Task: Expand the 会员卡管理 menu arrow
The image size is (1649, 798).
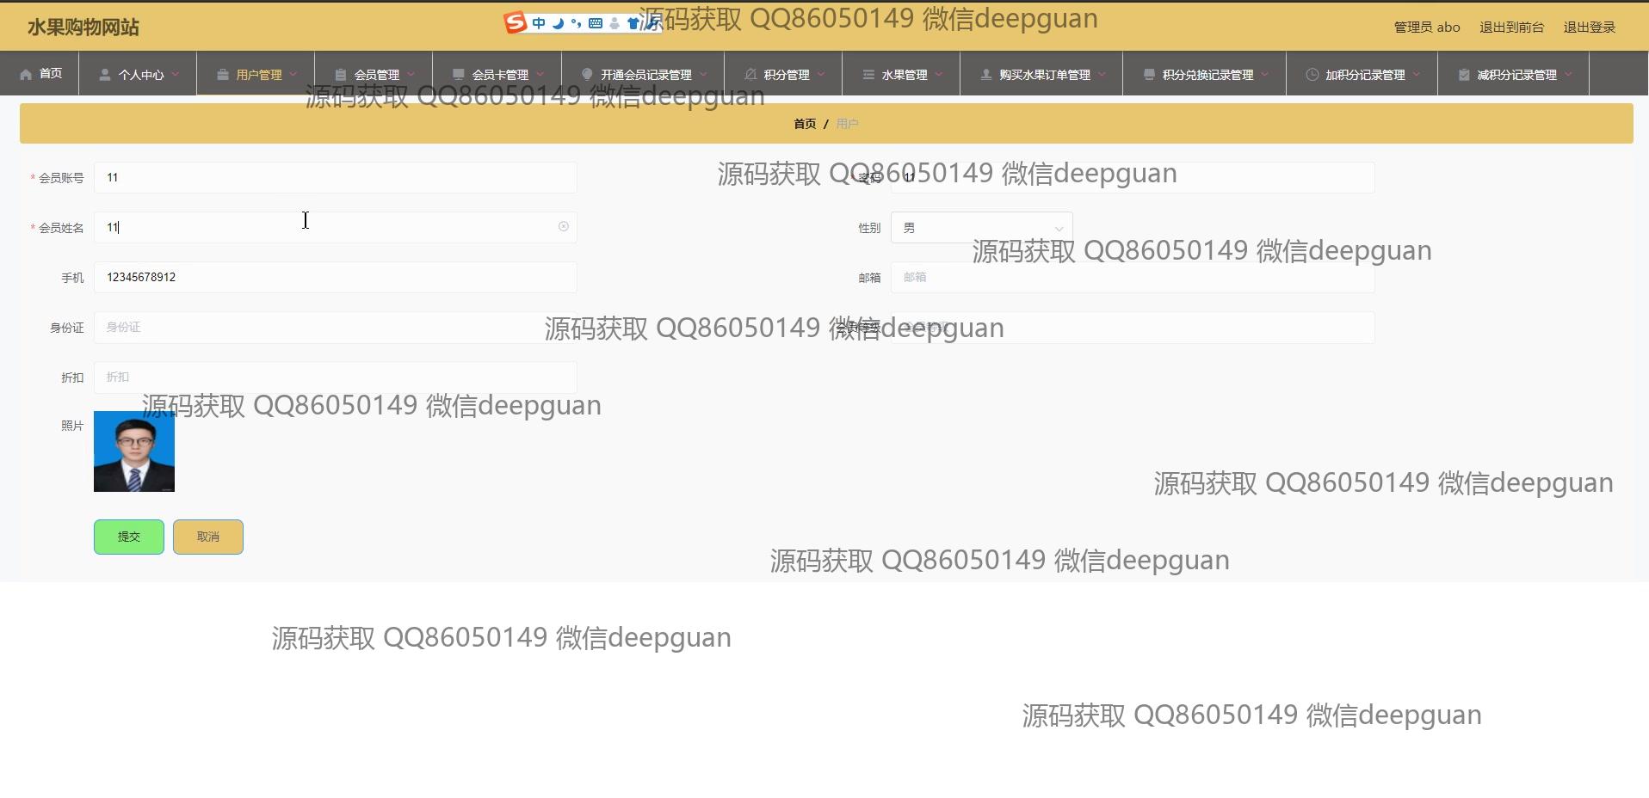Action: click(540, 75)
